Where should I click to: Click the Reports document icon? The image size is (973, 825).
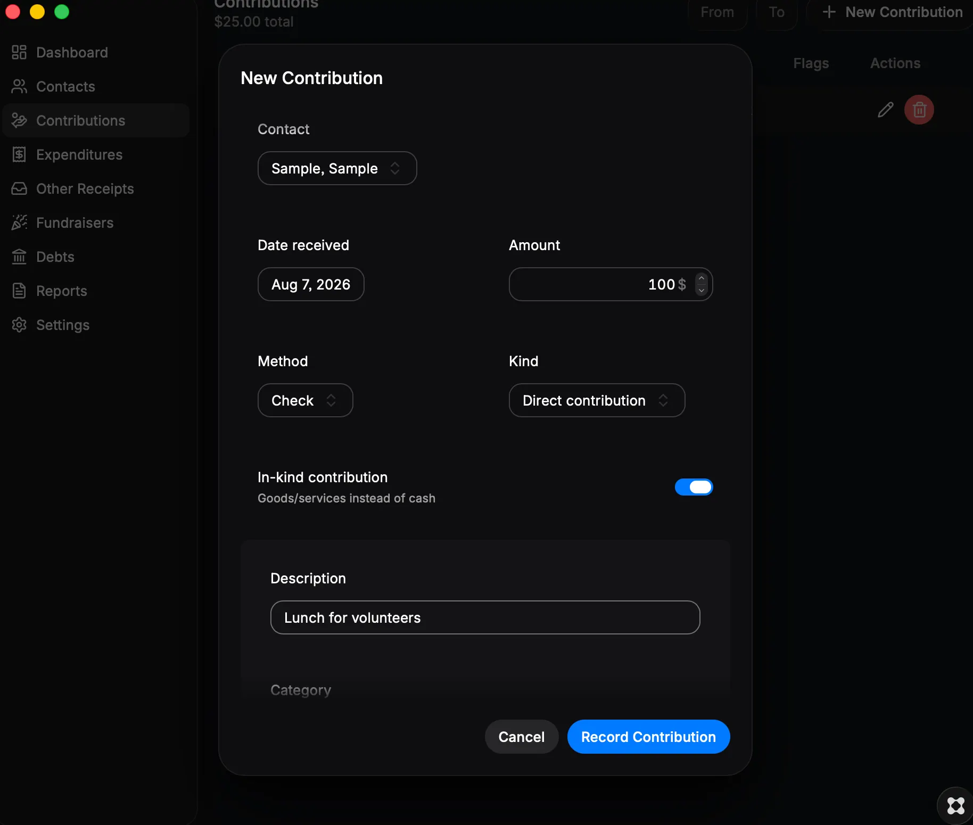coord(19,291)
